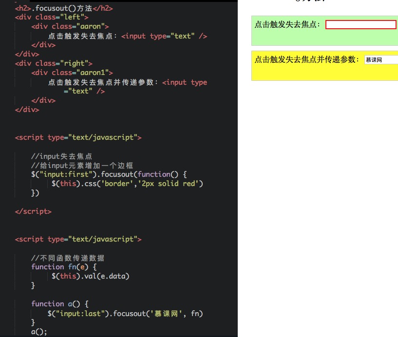Screen dimensions: 398x337
Task: Click the line $("input:last").focusout('慕课网', fn)
Action: point(125,314)
